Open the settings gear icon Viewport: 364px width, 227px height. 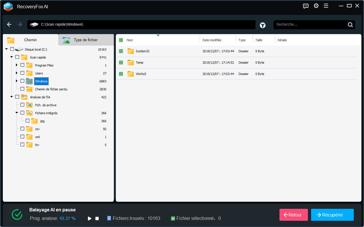pyautogui.click(x=316, y=6)
